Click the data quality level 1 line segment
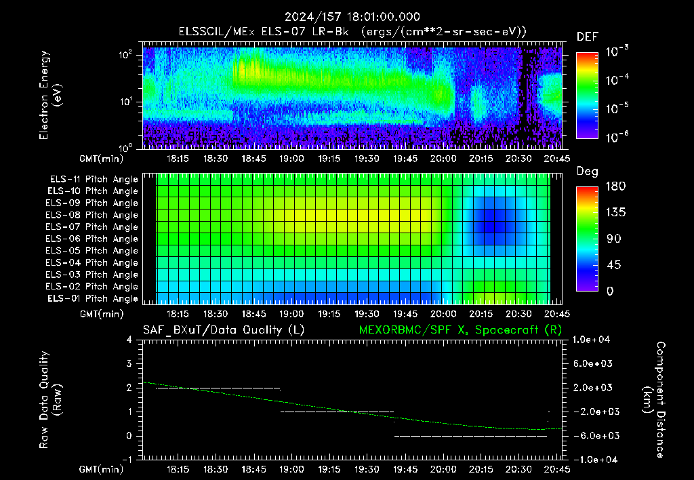 pyautogui.click(x=338, y=412)
